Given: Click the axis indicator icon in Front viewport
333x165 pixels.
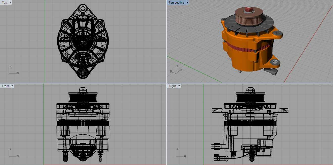Looking at the screenshot, I should tap(14, 153).
